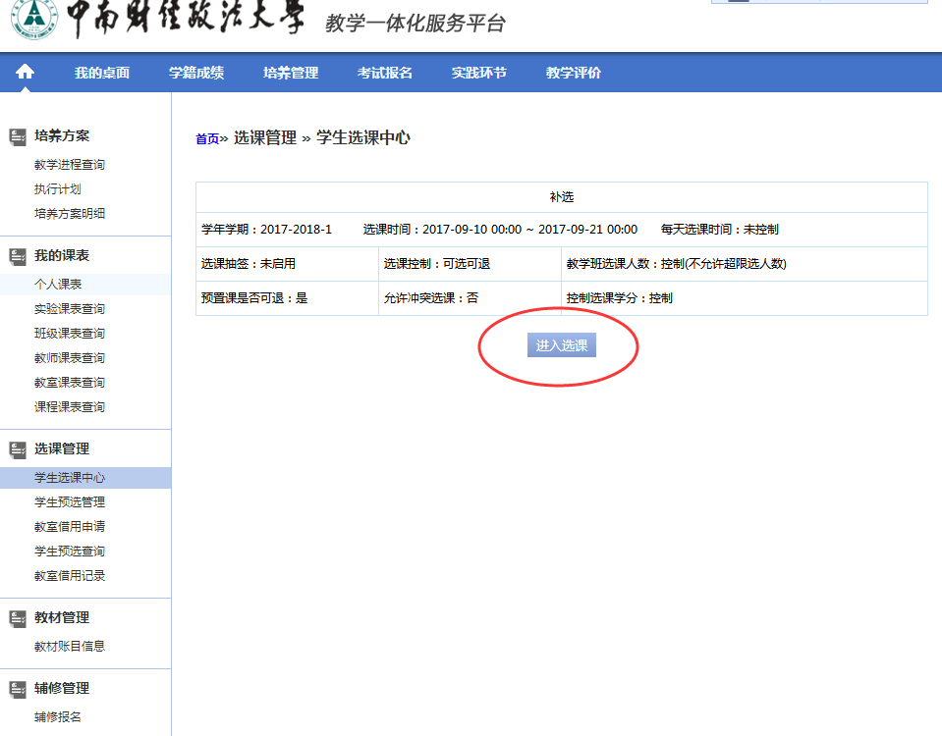Open the 教学评价 menu item
This screenshot has height=736, width=942.
[x=574, y=73]
